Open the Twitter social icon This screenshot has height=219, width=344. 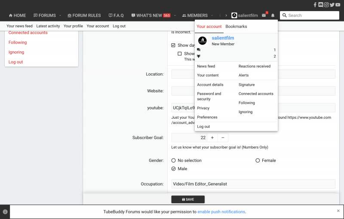coord(332,5)
